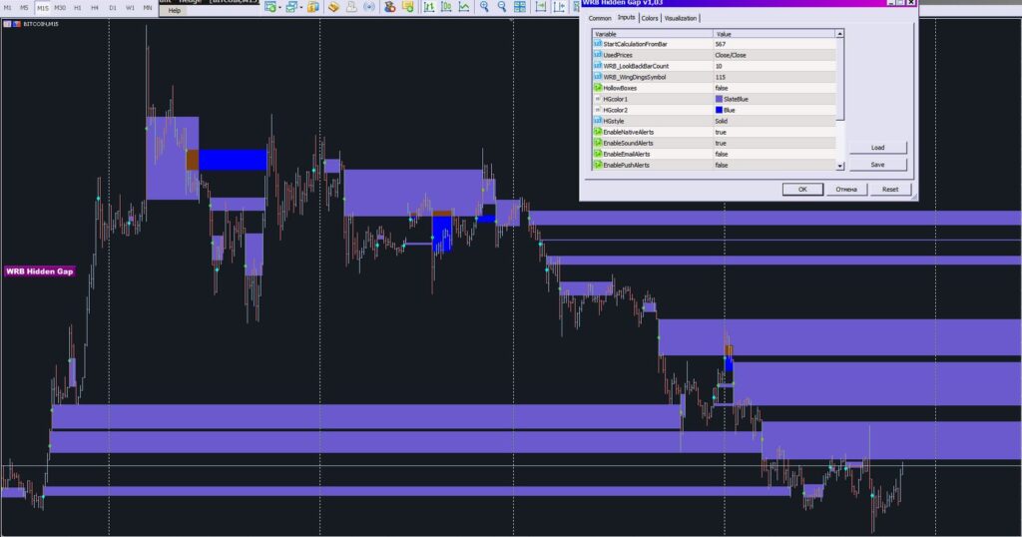
Task: Select M15 timeframe
Action: pos(42,8)
